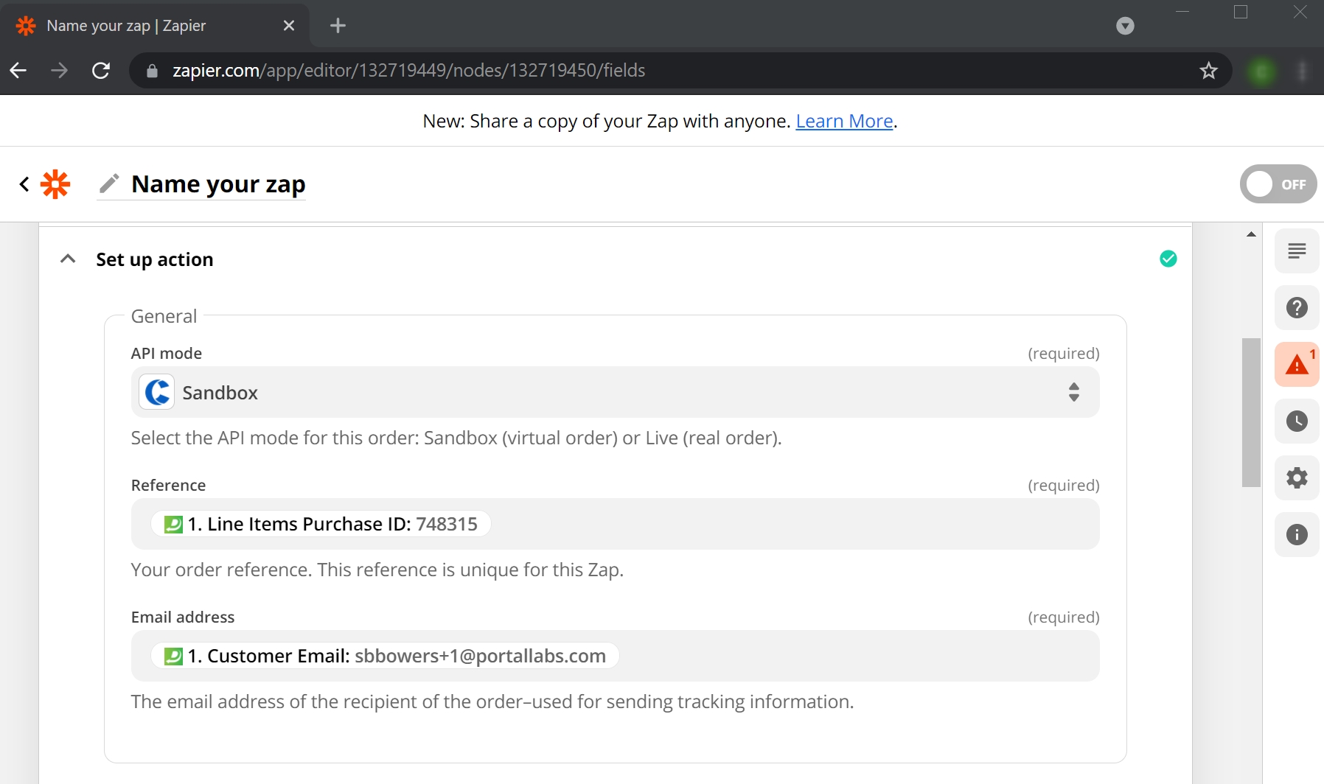Screen dimensions: 1324x784
Task: Click the 'Name your zap' title to rename
Action: pos(218,184)
